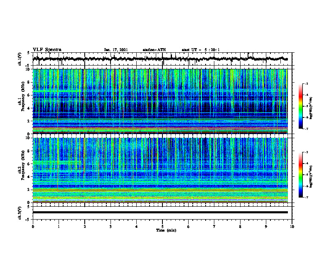Click the 'station=ATH' label

[x=154, y=50]
